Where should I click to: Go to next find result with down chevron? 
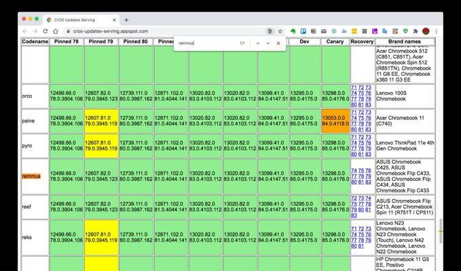[x=268, y=43]
